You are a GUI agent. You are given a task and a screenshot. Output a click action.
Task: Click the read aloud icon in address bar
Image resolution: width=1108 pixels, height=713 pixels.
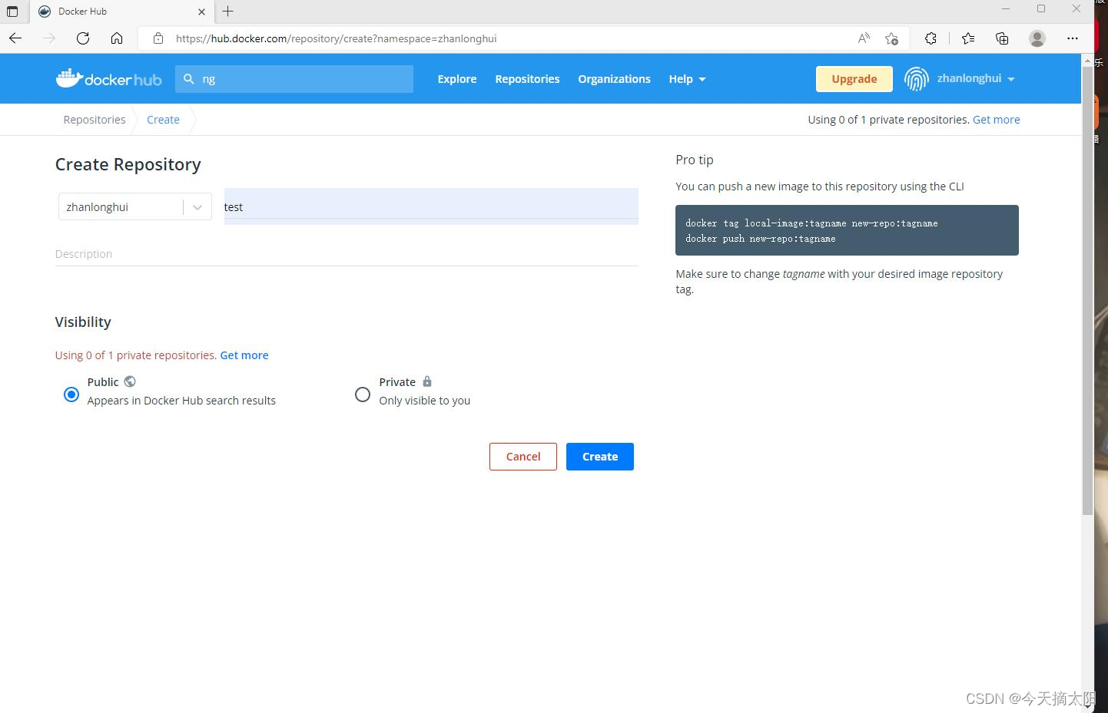coord(864,38)
